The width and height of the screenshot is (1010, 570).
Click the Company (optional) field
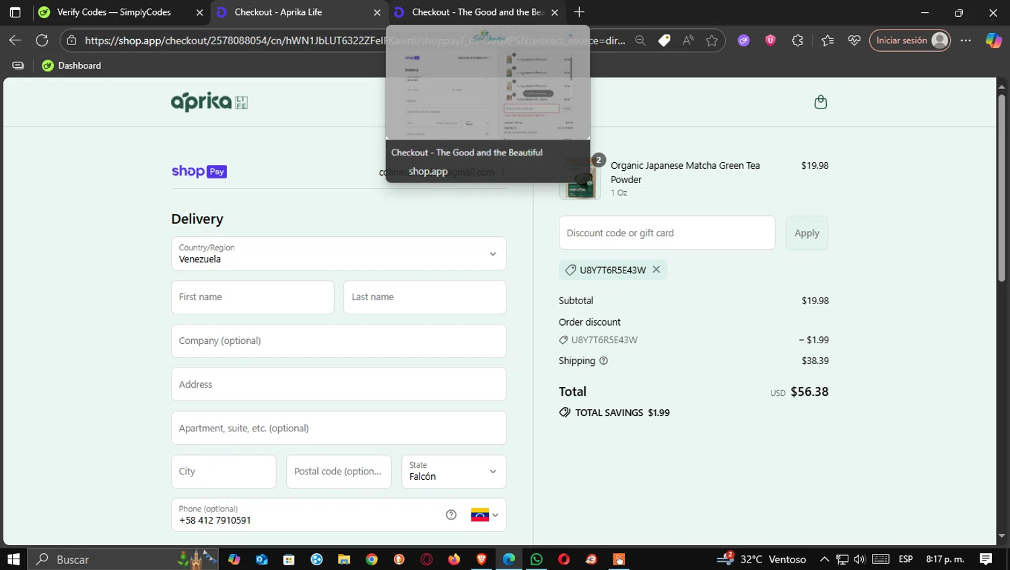pos(339,341)
